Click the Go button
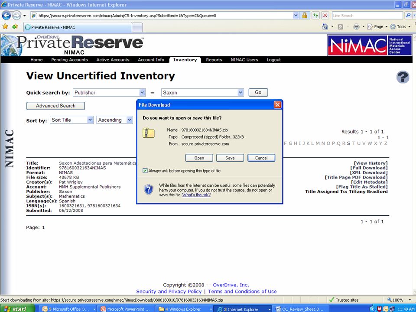The image size is (416, 312). point(258,92)
